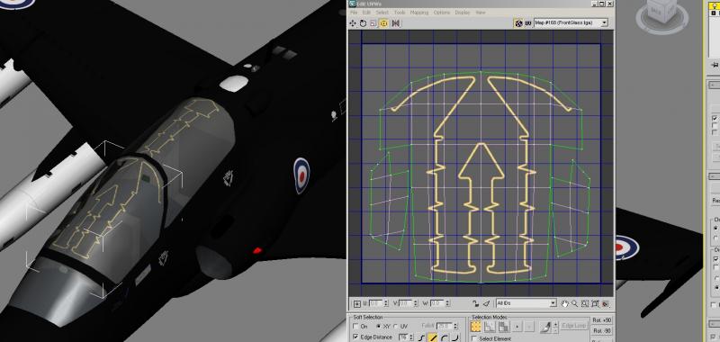Click the Mirror tool icon
This screenshot has height=342, width=720.
[x=395, y=23]
